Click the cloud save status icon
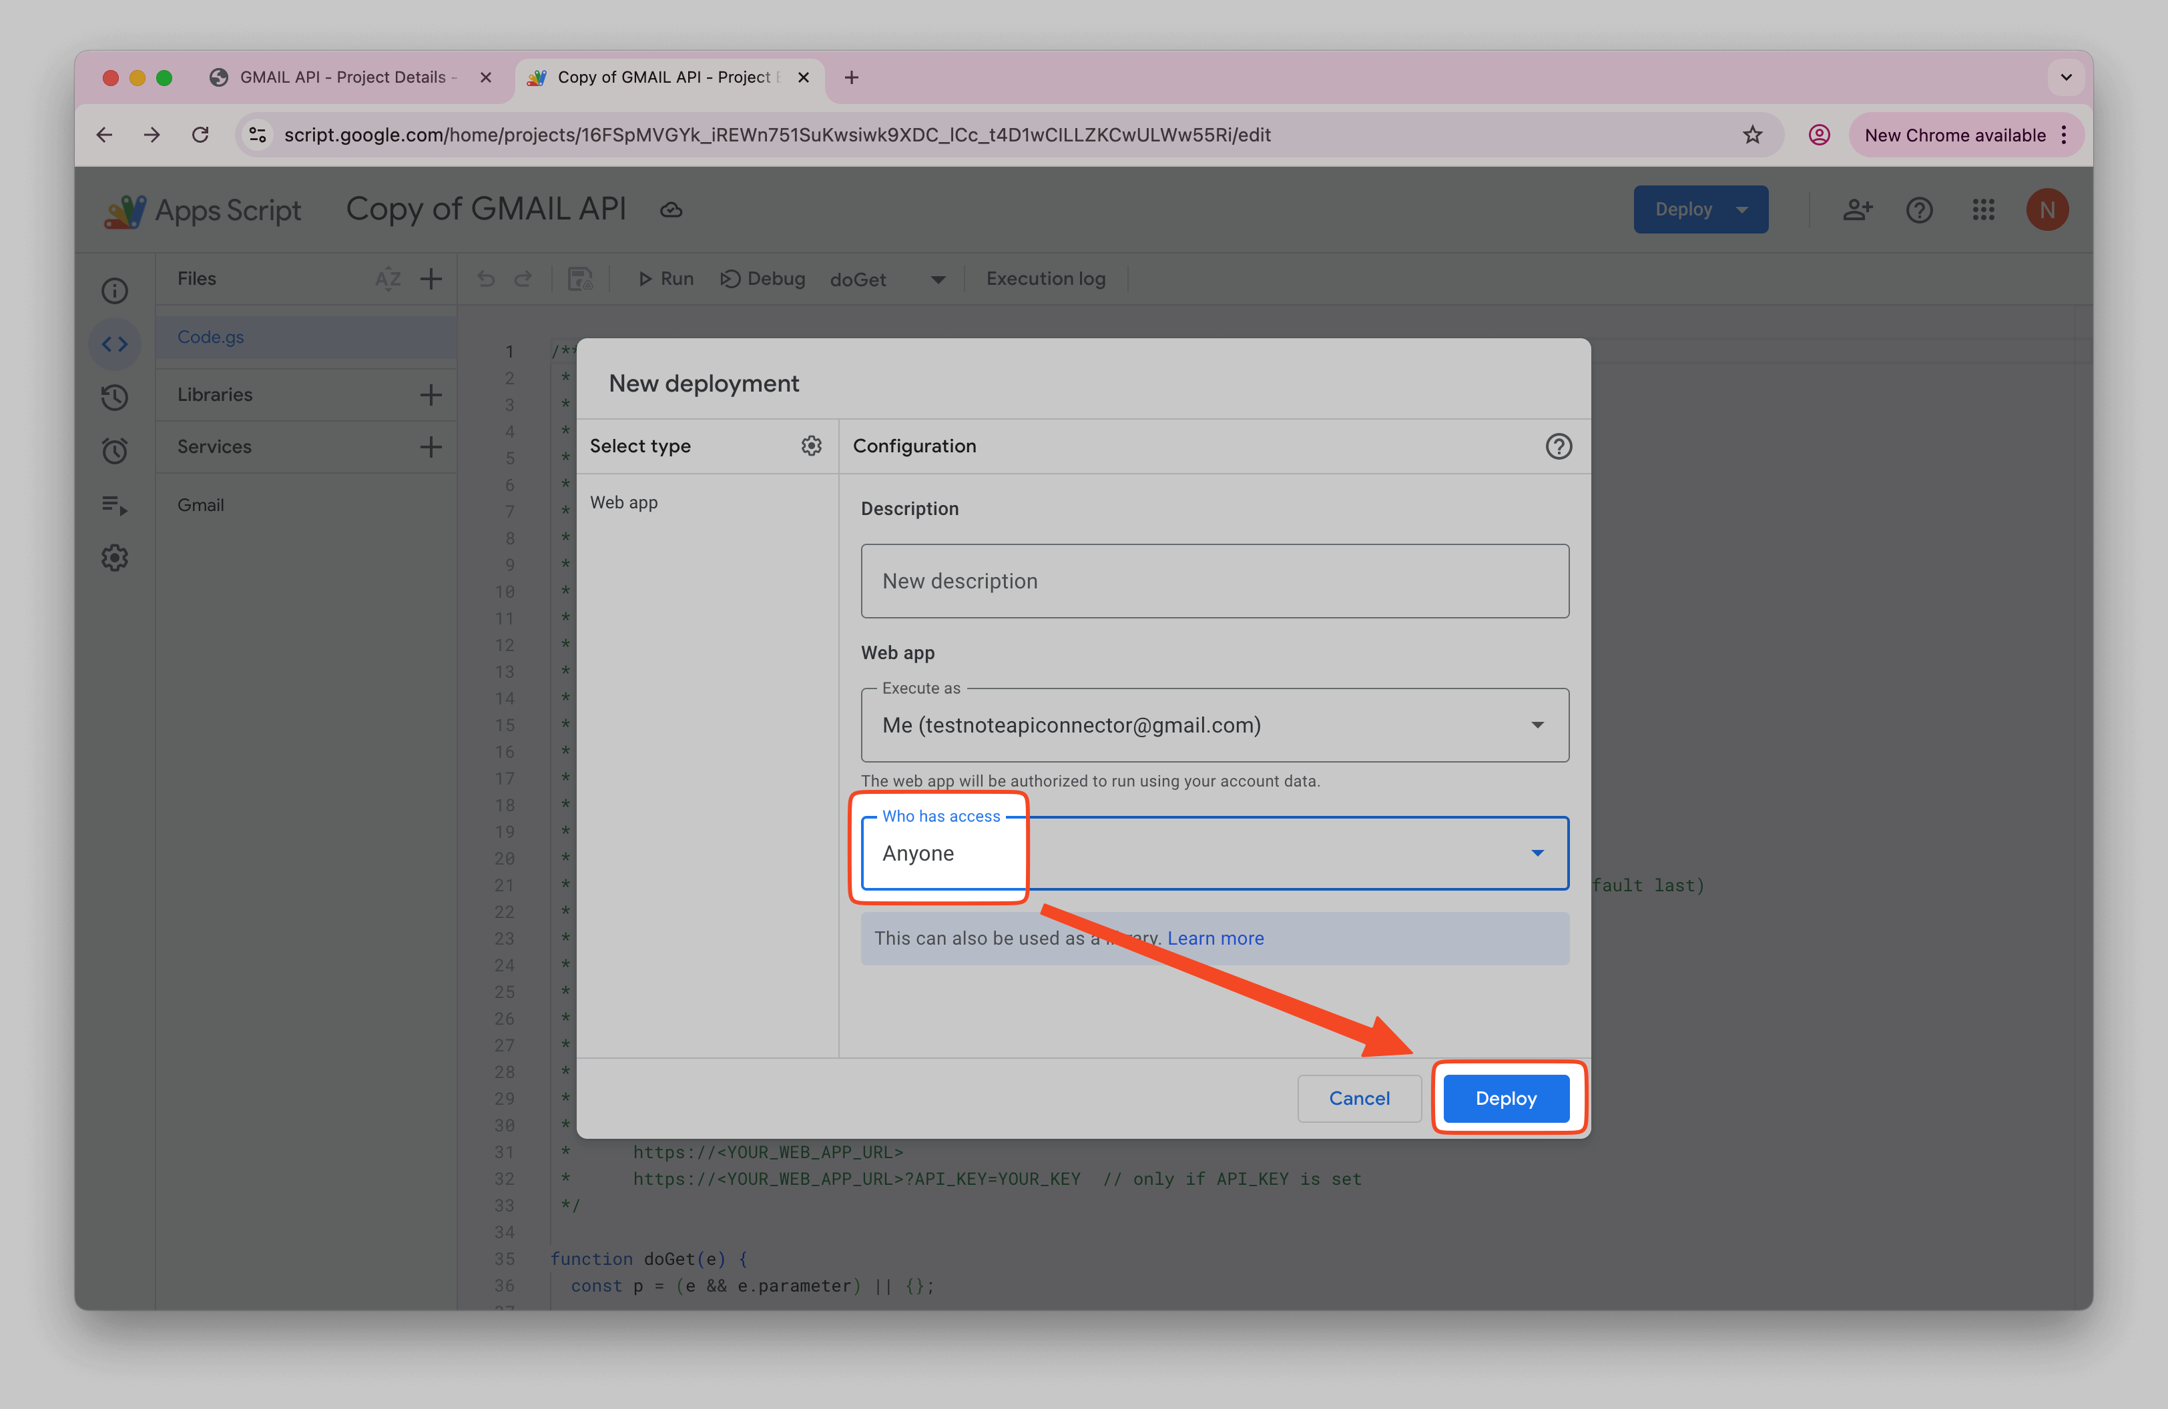 (x=671, y=210)
